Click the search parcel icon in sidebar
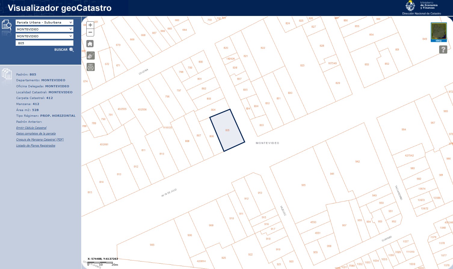Screen dimensions: 453x269 pyautogui.click(x=7, y=25)
